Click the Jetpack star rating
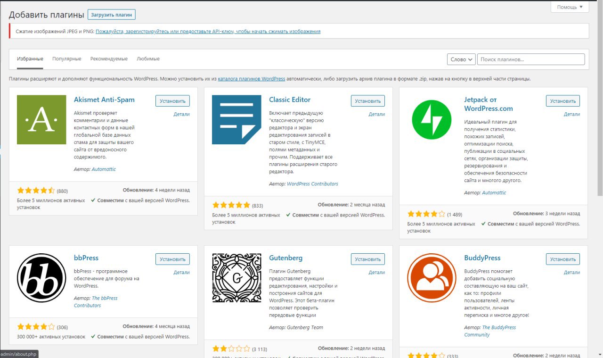Image resolution: width=603 pixels, height=358 pixels. pyautogui.click(x=426, y=214)
